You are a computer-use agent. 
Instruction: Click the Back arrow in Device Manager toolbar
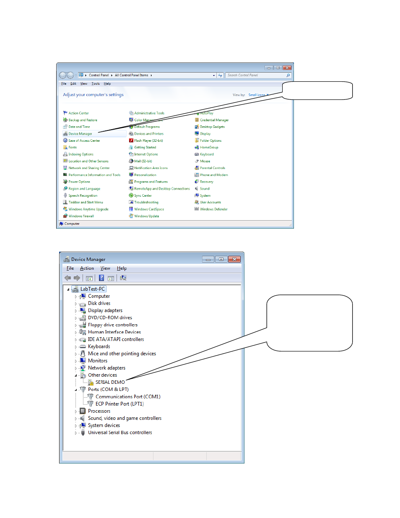[68, 278]
